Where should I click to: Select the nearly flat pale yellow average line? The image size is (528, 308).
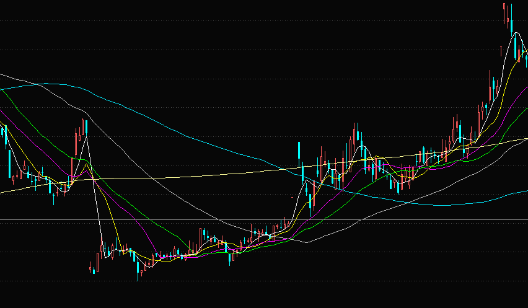264,171
